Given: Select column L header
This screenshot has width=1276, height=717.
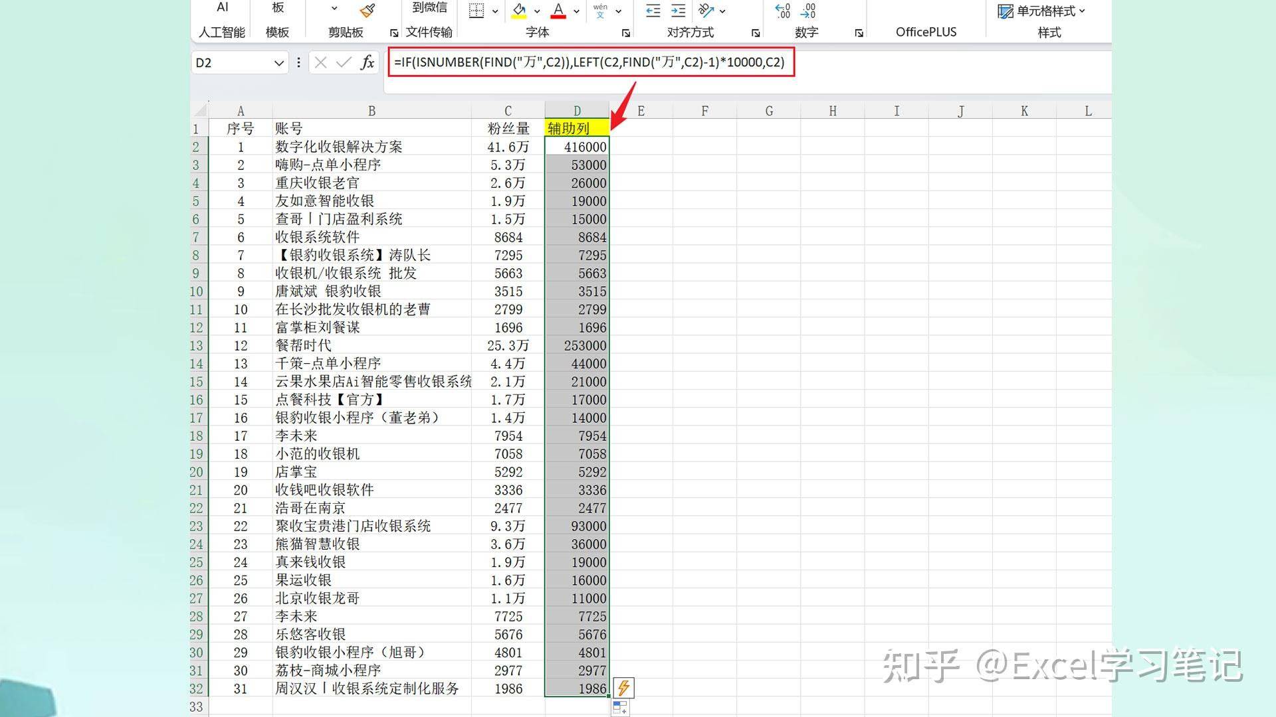Looking at the screenshot, I should [1088, 111].
